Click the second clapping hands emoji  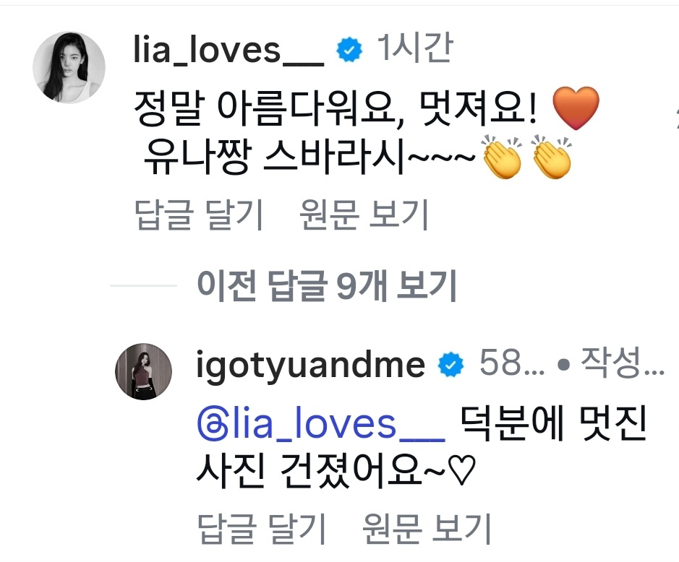(552, 157)
